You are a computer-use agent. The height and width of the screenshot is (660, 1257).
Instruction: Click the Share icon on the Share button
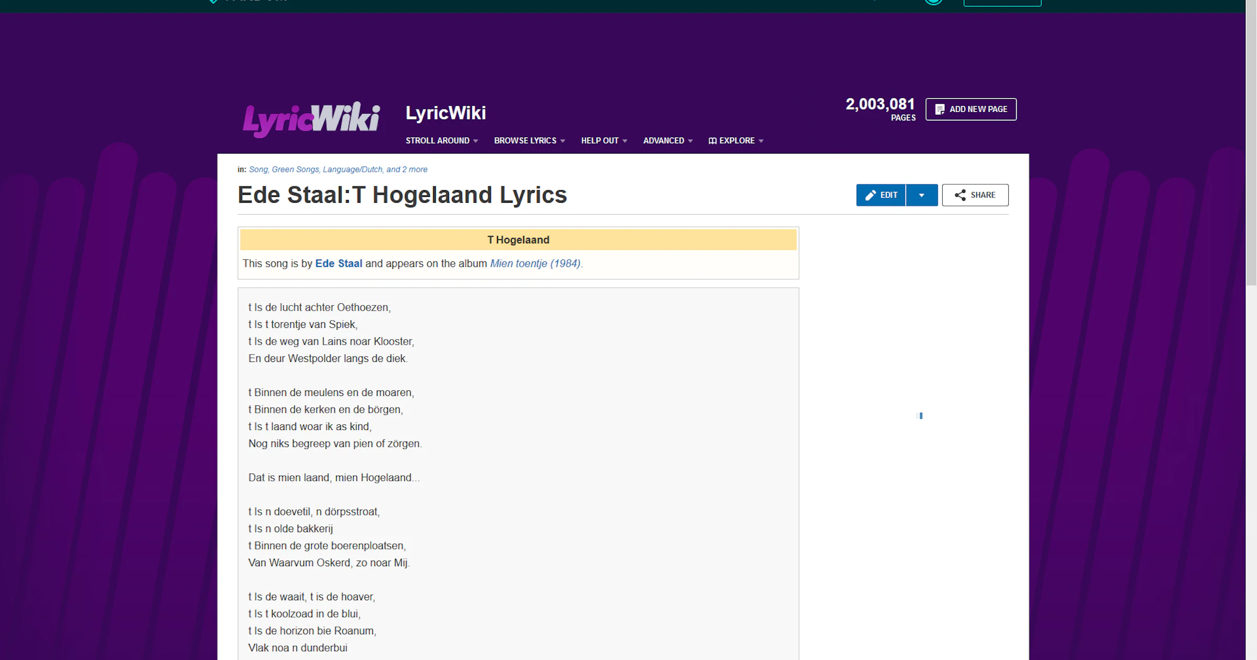tap(960, 195)
